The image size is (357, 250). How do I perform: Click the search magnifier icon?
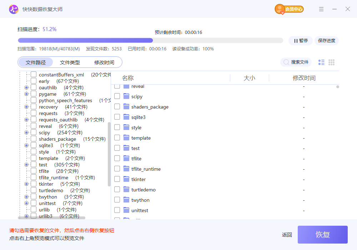click(286, 62)
